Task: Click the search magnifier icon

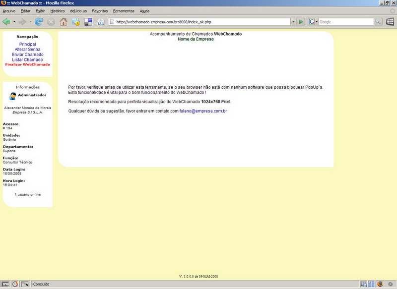Action: [378, 22]
